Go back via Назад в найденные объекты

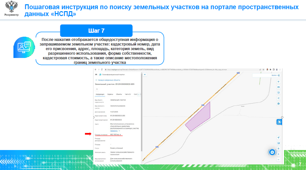coord(108,80)
